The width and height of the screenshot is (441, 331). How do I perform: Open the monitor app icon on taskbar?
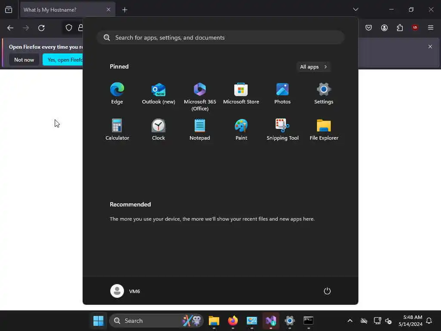pyautogui.click(x=252, y=321)
